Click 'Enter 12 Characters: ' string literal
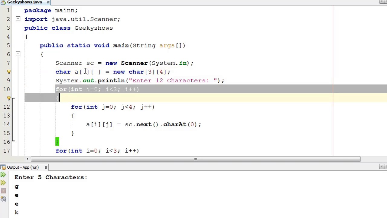The height and width of the screenshot is (218, 387). (173, 81)
